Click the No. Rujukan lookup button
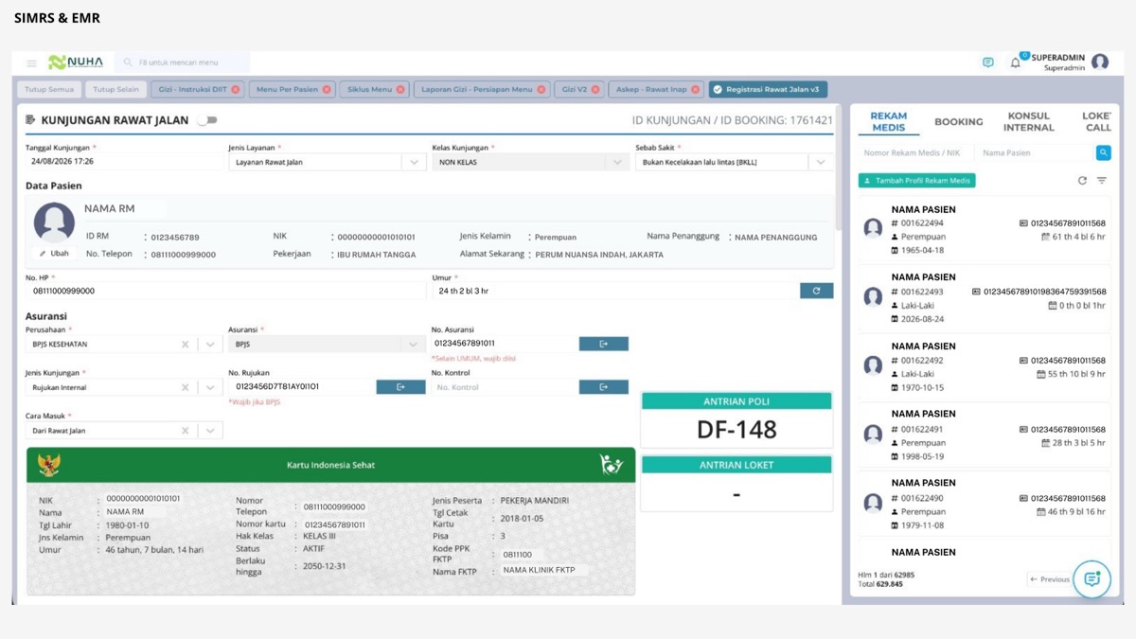The image size is (1136, 639). (400, 387)
